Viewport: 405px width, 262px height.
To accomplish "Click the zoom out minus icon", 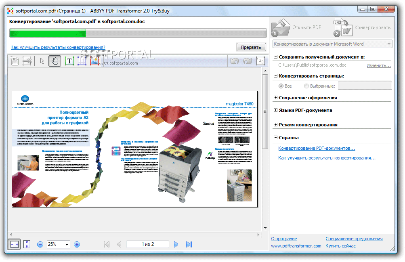I will (x=40, y=245).
